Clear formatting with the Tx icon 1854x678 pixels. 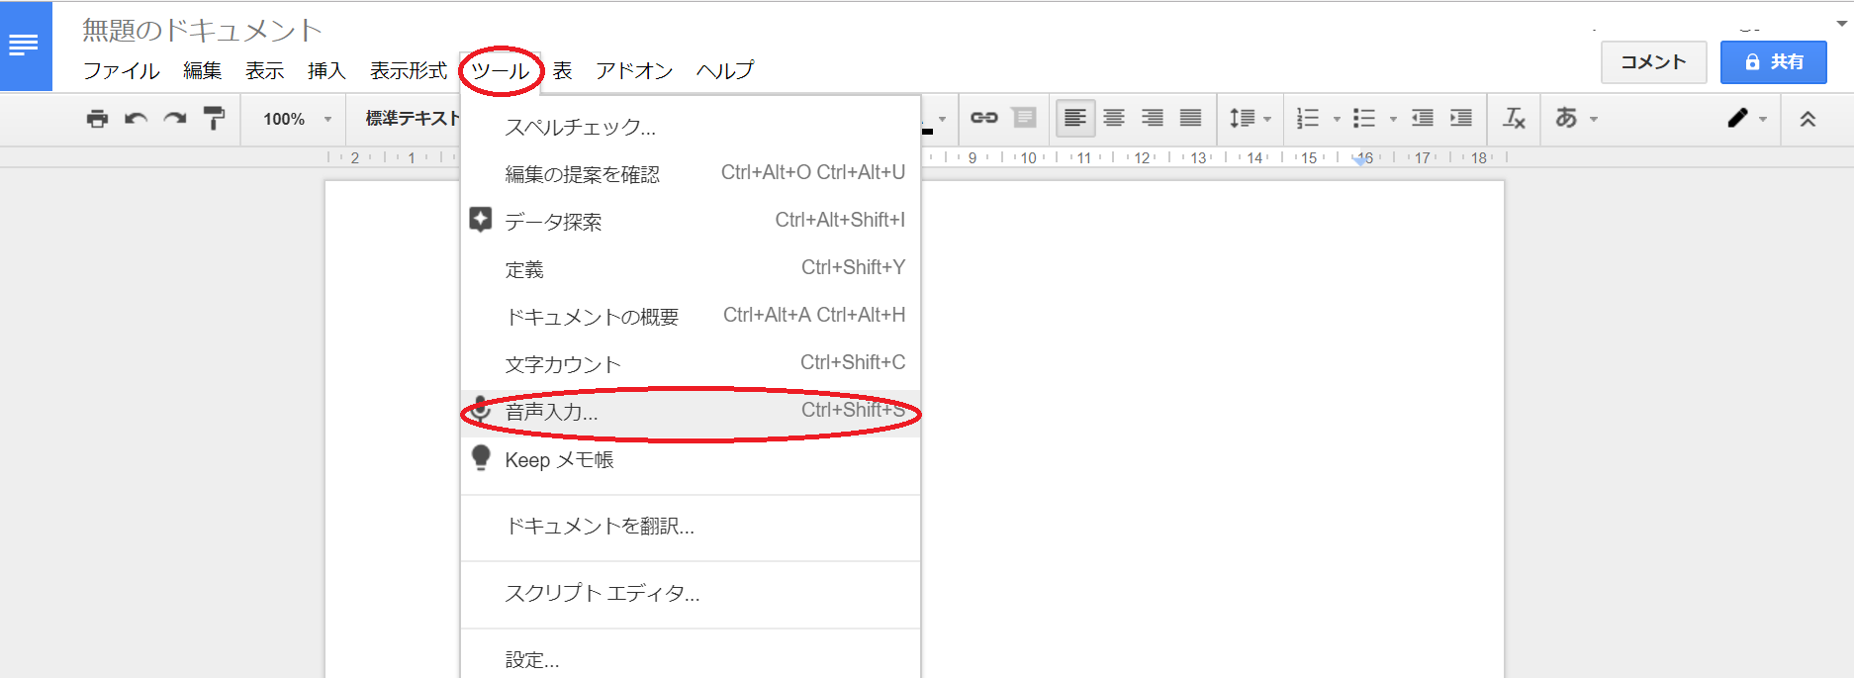pos(1514,119)
